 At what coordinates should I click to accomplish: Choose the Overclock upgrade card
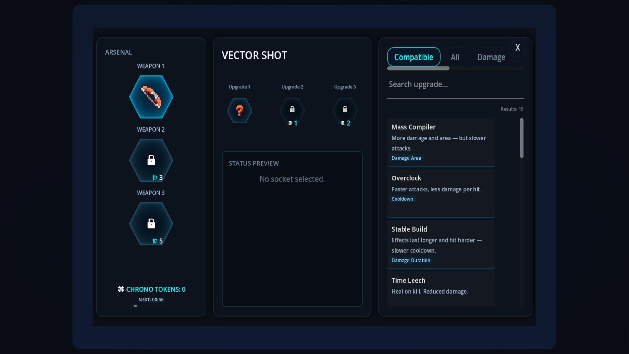click(441, 193)
